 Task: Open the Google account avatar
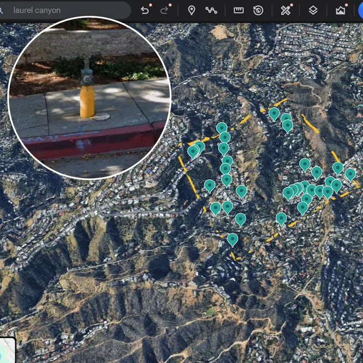click(360, 10)
